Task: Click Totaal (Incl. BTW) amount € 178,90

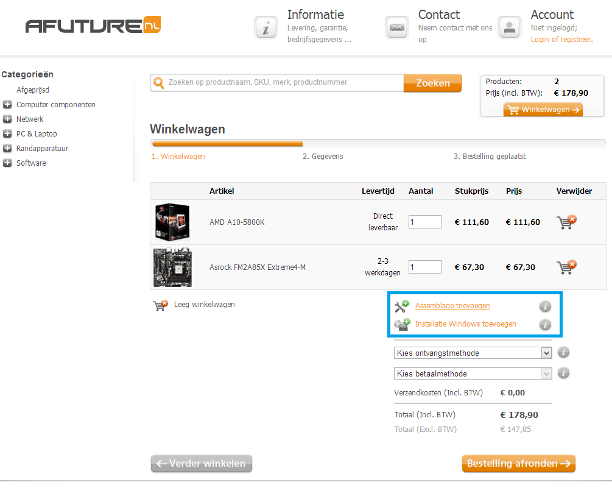Action: tap(519, 415)
